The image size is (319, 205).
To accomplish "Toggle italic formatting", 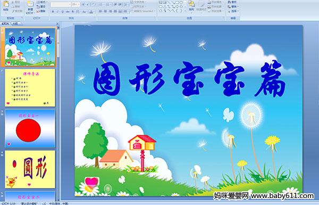I will [57, 12].
